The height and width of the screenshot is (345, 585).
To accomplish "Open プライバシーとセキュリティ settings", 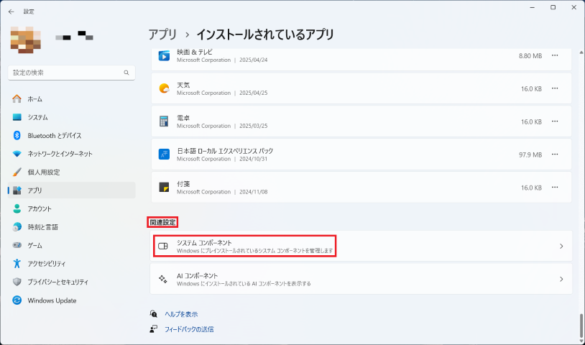I will 71,282.
